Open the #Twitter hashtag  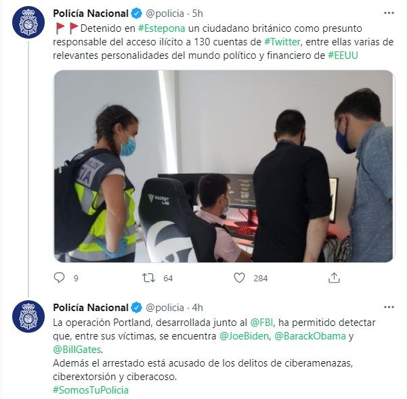282,42
